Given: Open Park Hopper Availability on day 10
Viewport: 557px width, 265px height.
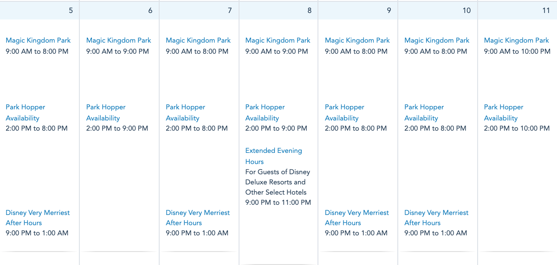Looking at the screenshot, I should (x=424, y=112).
